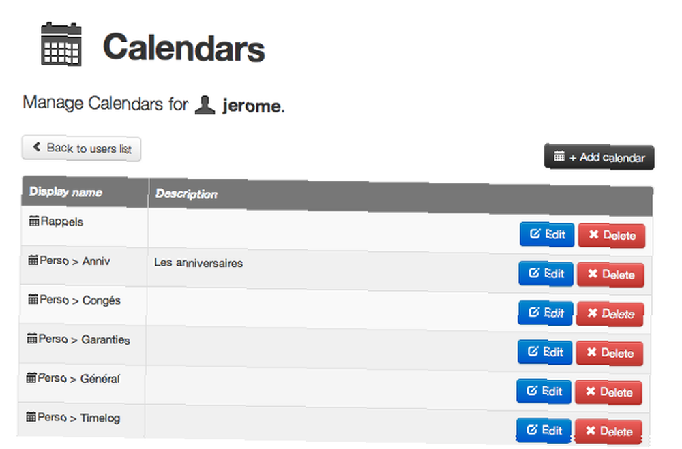Click calendar icon beside Perso > Général
The height and width of the screenshot is (449, 682).
(31, 377)
